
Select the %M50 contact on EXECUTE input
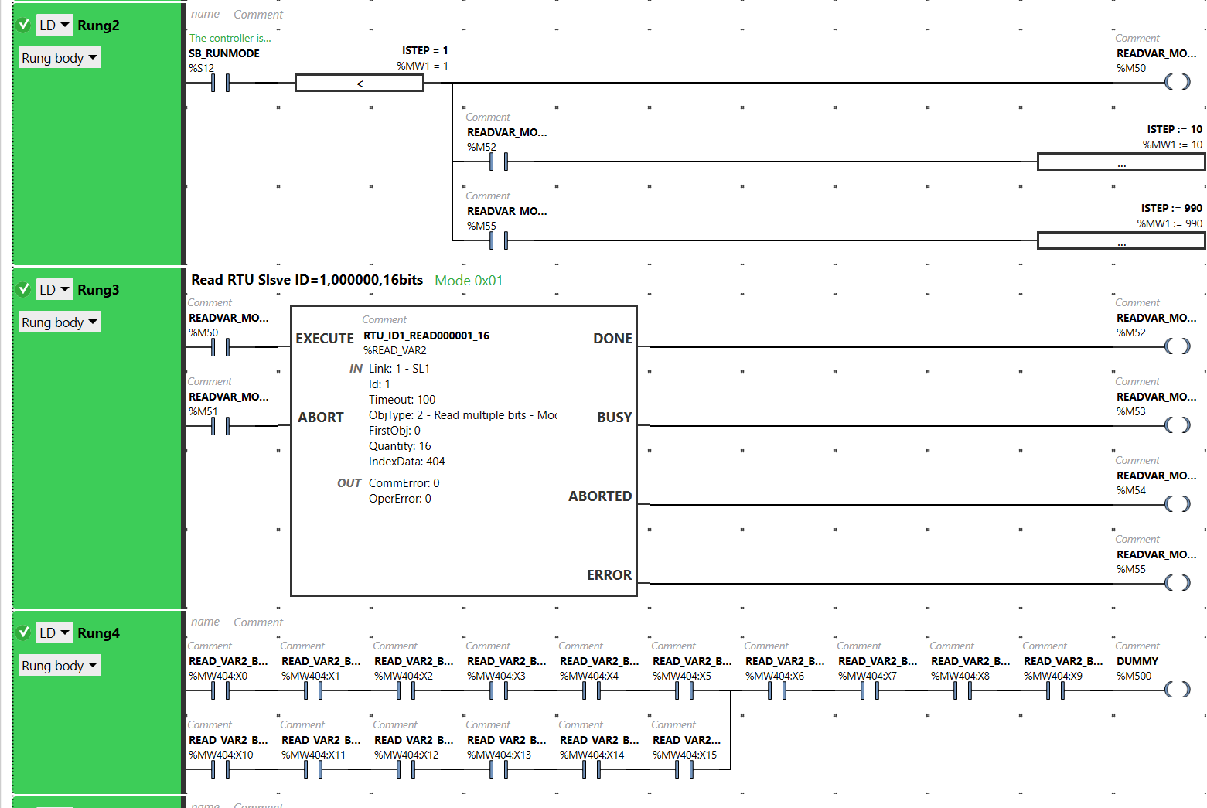[220, 347]
